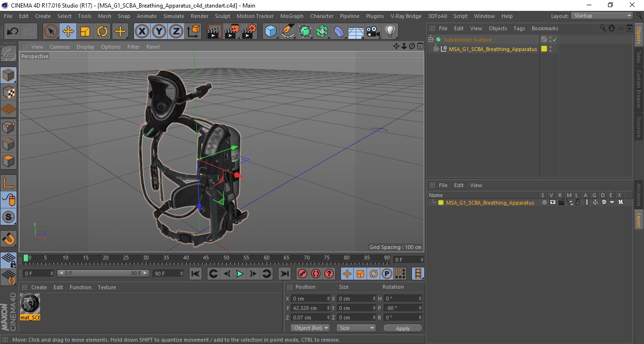Image resolution: width=644 pixels, height=344 pixels.
Task: Open the spline Pen tool
Action: pyautogui.click(x=288, y=32)
